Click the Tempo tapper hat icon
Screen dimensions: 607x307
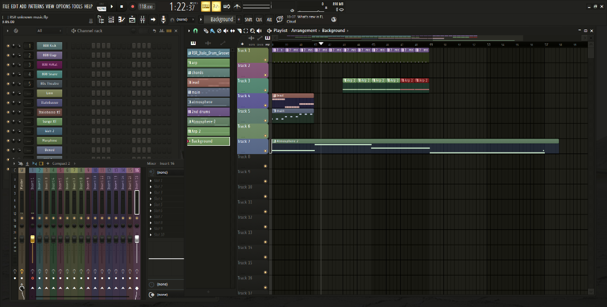pos(91,20)
